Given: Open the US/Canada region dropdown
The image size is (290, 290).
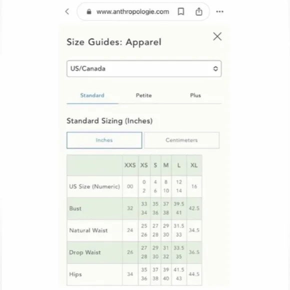Looking at the screenshot, I should point(144,68).
